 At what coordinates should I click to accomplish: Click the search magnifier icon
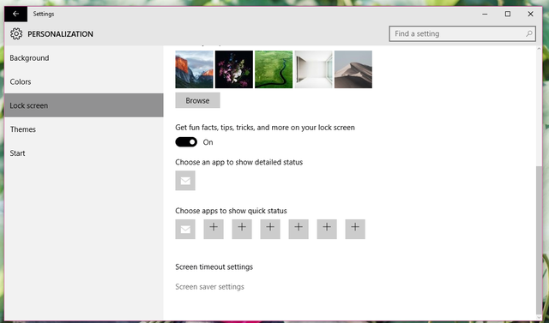(x=529, y=33)
